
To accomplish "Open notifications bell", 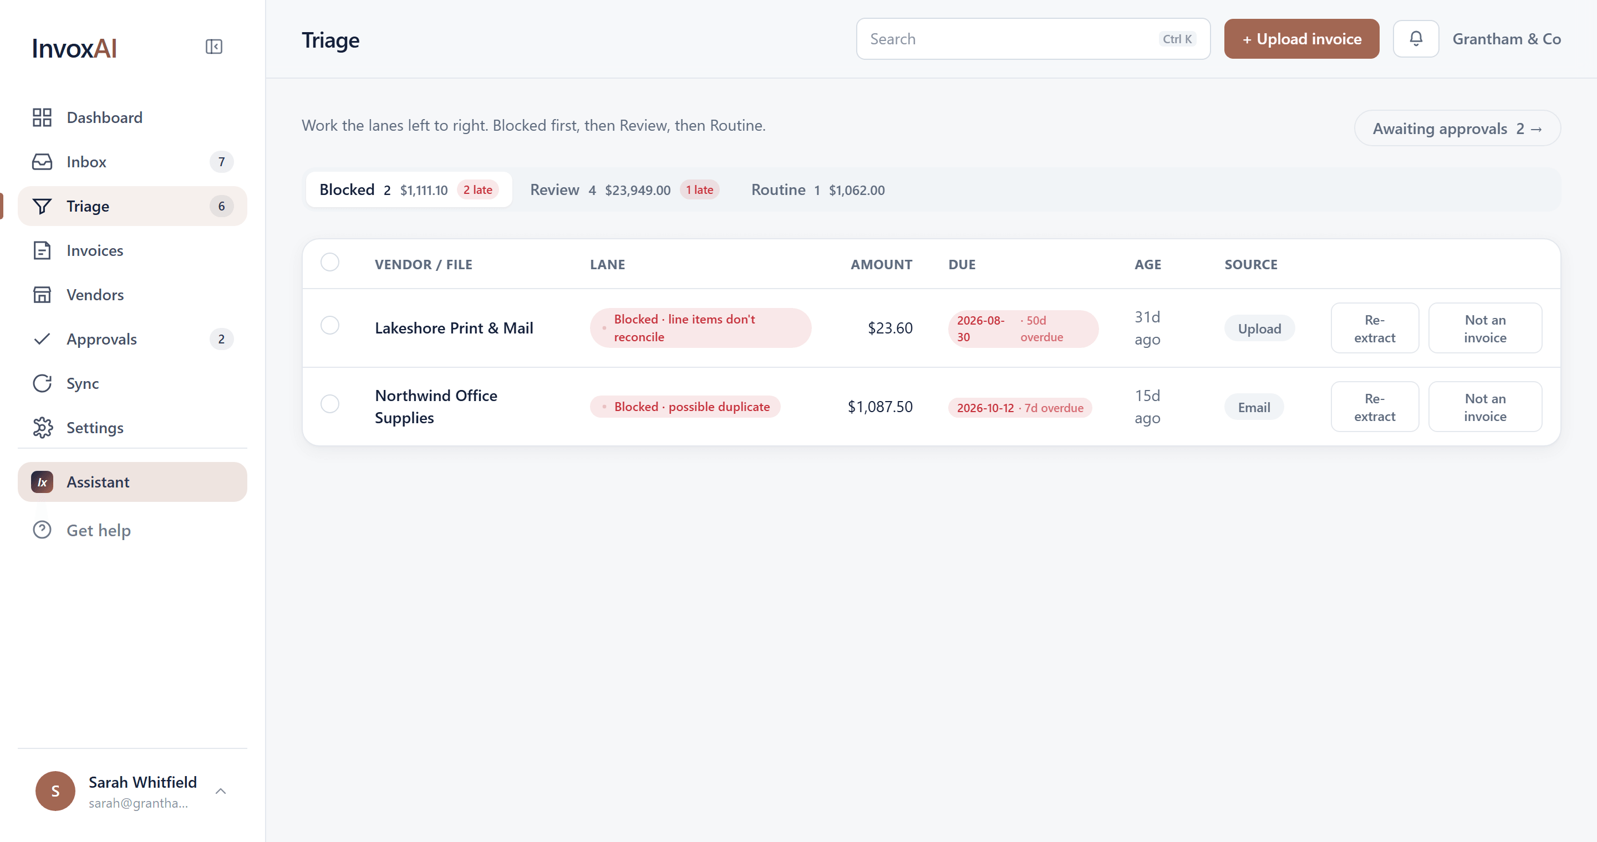I will click(x=1416, y=39).
